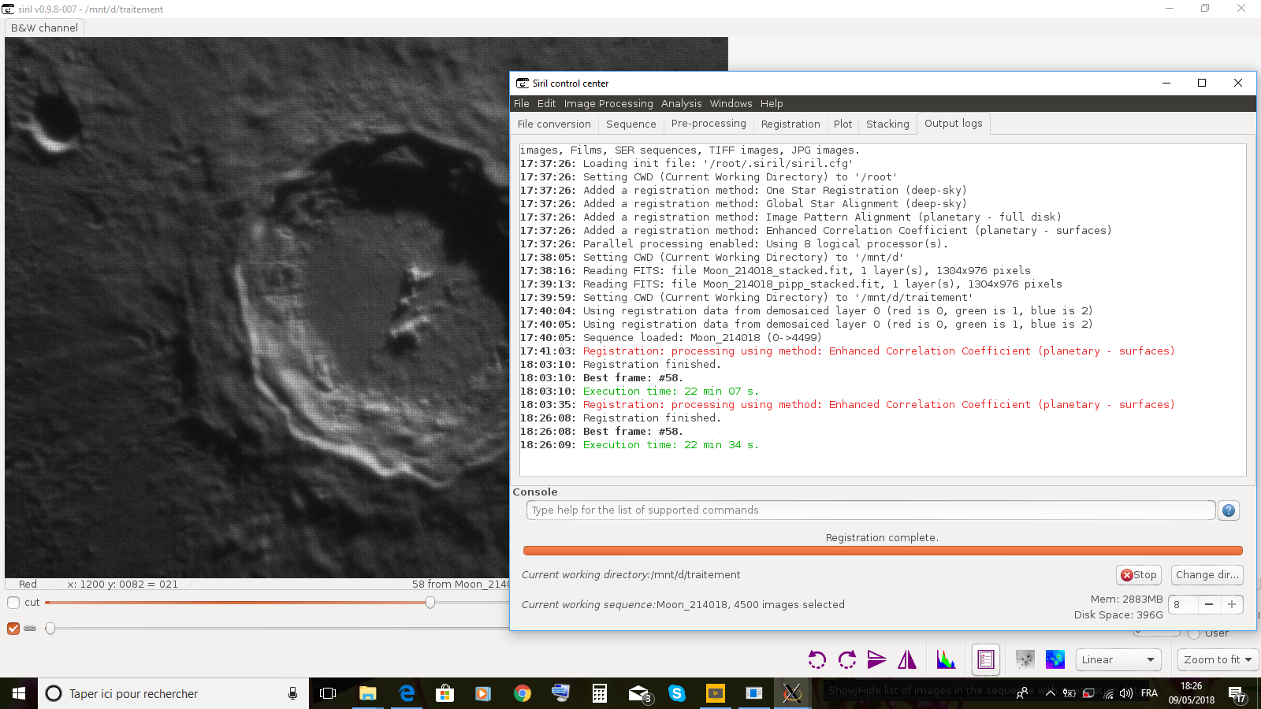Switch to the Registration tab

tap(790, 124)
